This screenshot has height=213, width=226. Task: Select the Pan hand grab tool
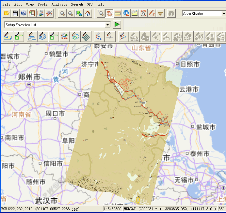coord(109,13)
